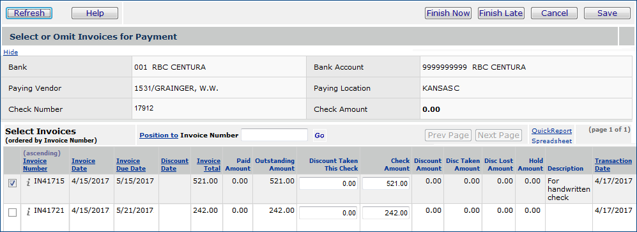Check the IN41721 invoice checkbox
The height and width of the screenshot is (232, 637).
coord(13,212)
